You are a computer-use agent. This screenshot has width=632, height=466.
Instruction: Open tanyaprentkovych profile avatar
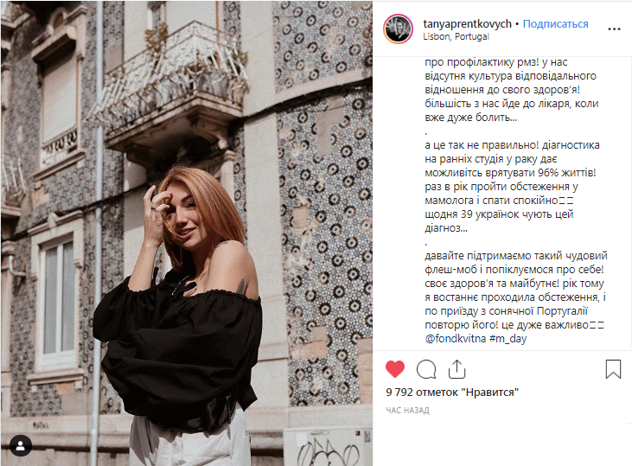click(398, 29)
